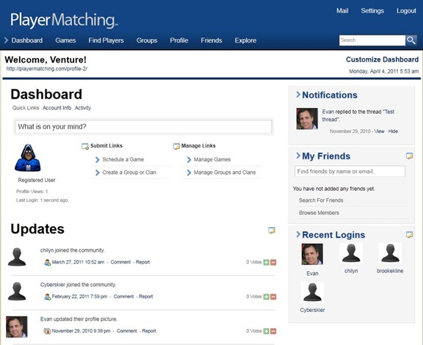Click the user icon beside March 27 date
The width and height of the screenshot is (423, 345).
coord(48,262)
